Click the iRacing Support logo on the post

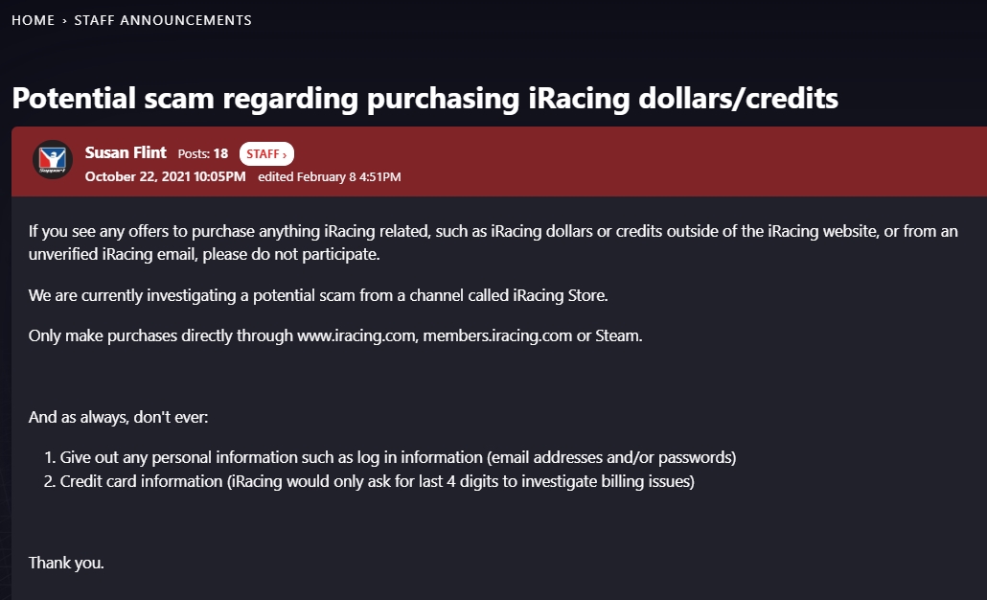click(x=52, y=160)
